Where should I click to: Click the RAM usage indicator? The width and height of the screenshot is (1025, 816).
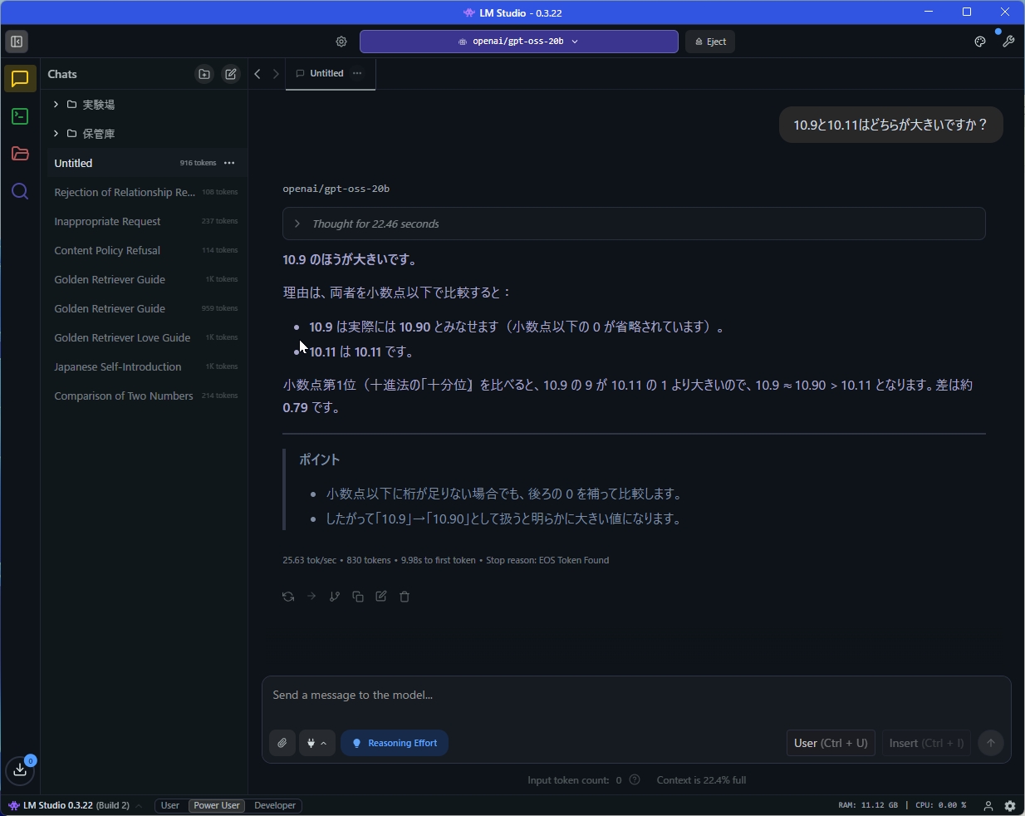click(868, 805)
